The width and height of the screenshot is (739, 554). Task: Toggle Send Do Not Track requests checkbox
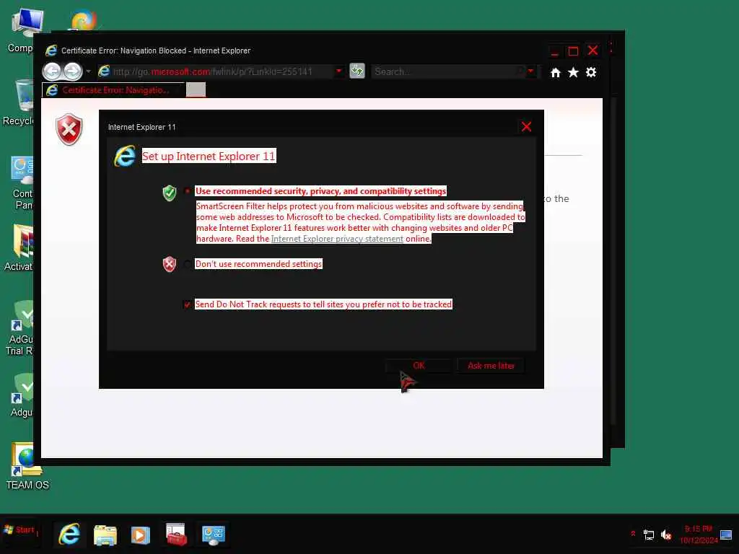(x=187, y=305)
